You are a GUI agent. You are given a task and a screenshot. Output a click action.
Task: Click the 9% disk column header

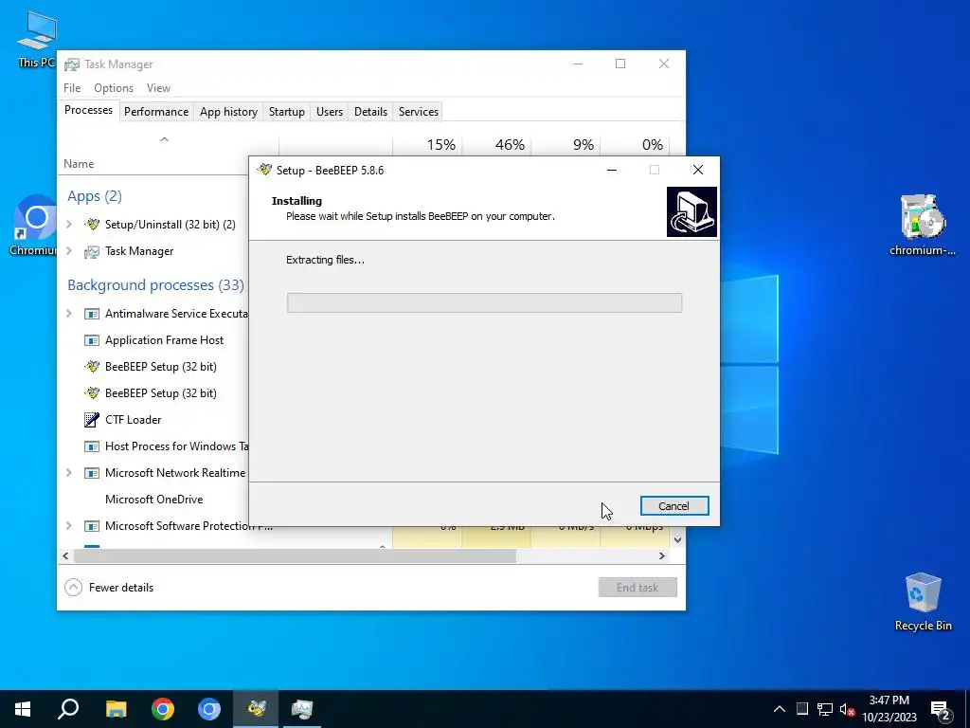pyautogui.click(x=584, y=144)
